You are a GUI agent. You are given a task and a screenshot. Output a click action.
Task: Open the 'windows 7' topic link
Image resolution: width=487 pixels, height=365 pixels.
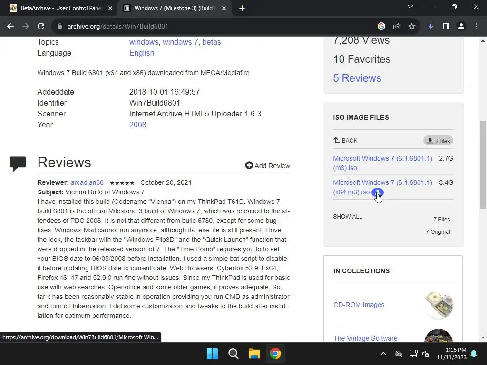(180, 42)
